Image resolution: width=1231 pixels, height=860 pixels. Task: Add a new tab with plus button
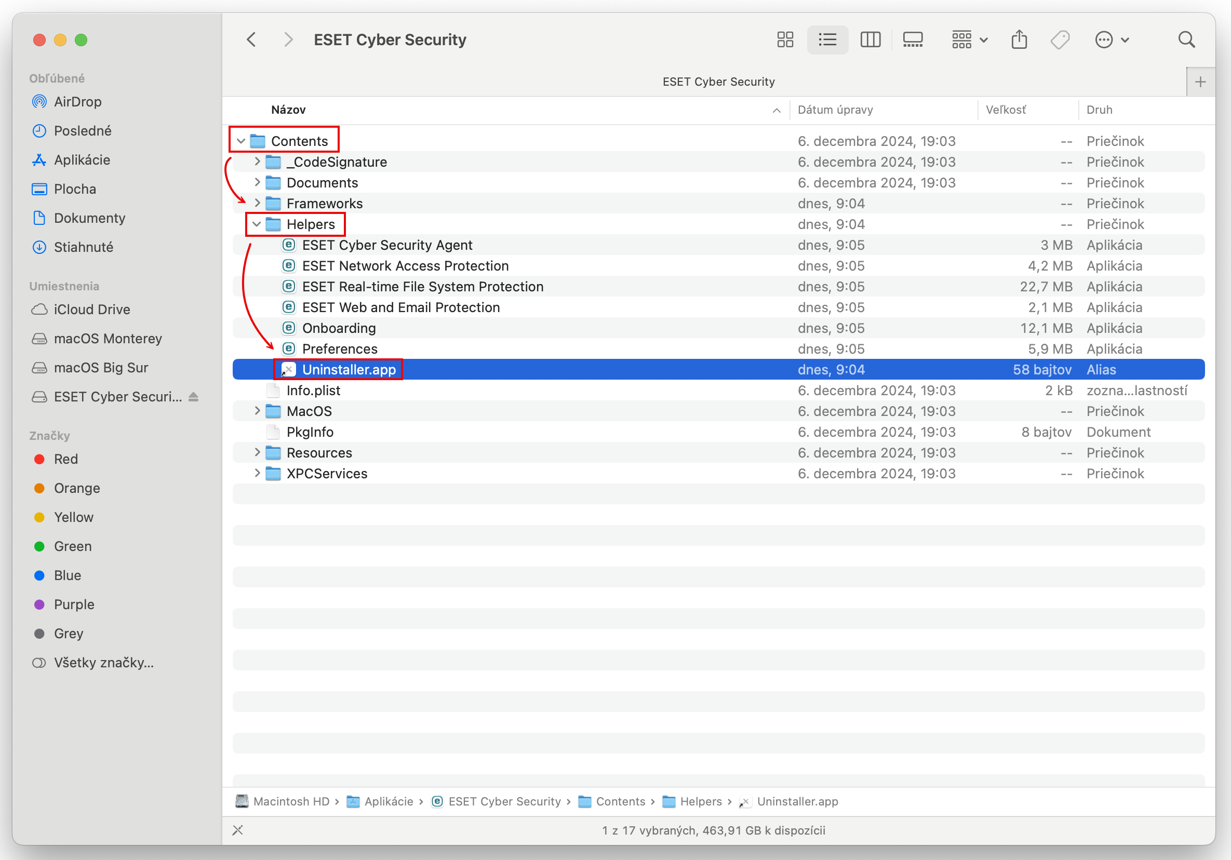1200,82
